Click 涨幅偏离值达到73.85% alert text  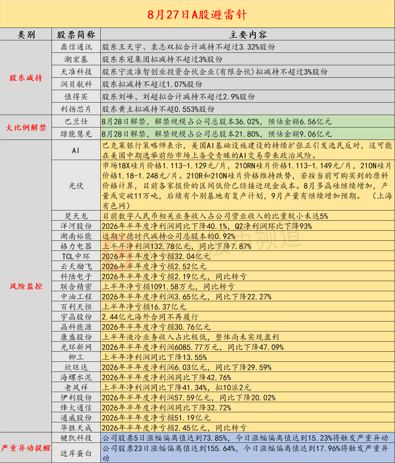point(245,438)
